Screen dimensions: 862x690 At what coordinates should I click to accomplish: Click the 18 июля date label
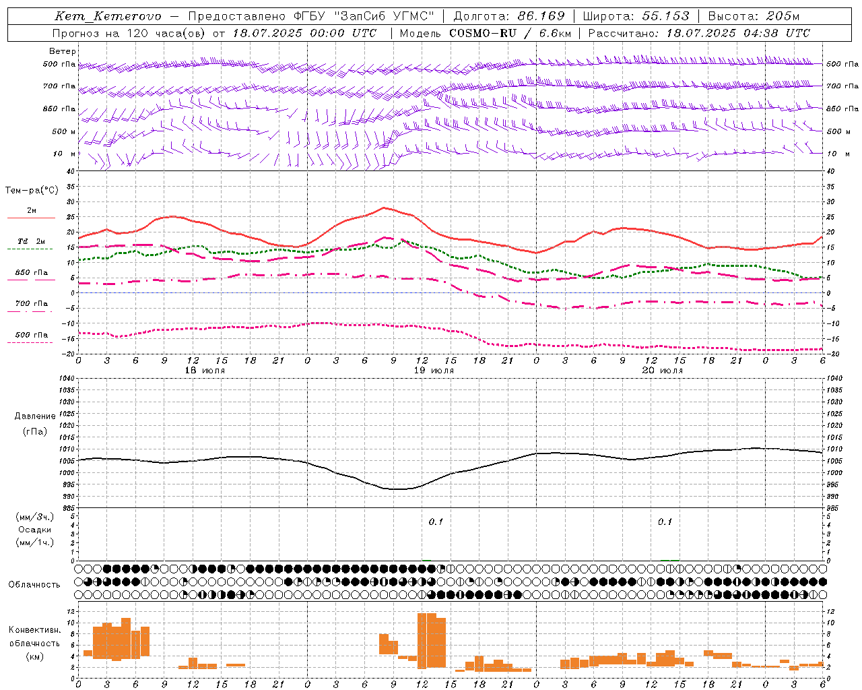[x=205, y=371]
